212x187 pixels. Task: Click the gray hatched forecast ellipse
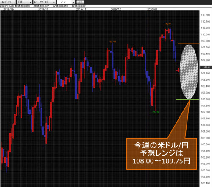189,72
